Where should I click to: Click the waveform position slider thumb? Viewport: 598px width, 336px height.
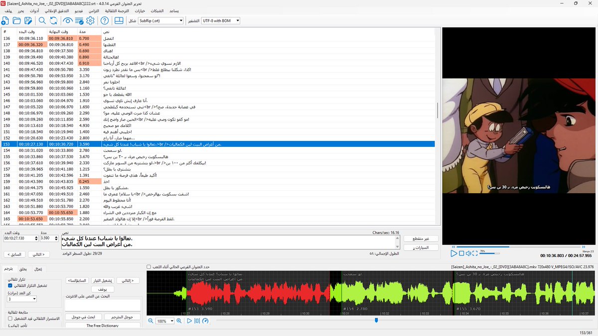pyautogui.click(x=376, y=321)
